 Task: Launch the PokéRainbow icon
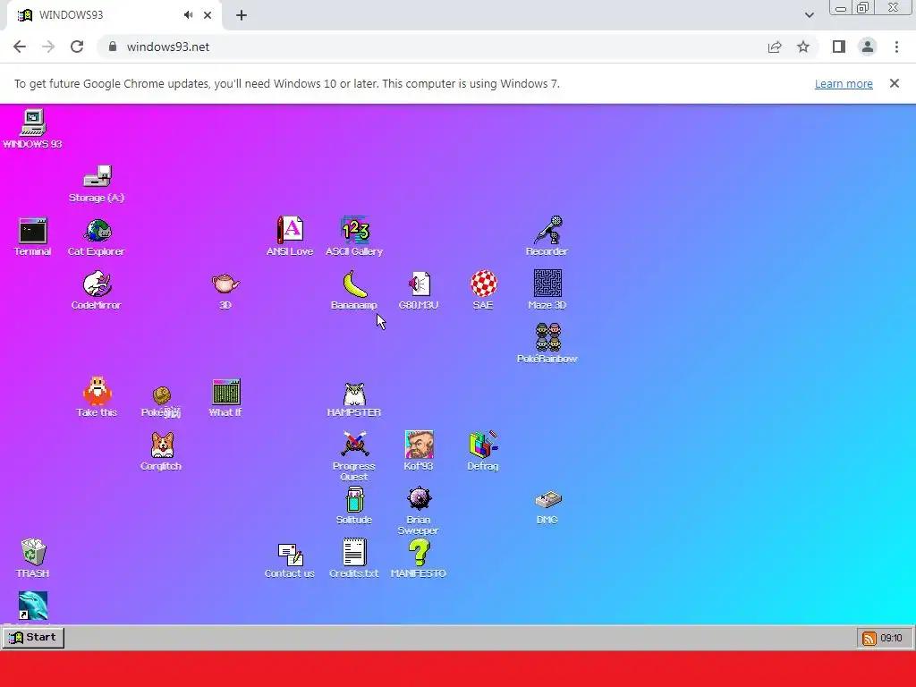click(x=547, y=337)
